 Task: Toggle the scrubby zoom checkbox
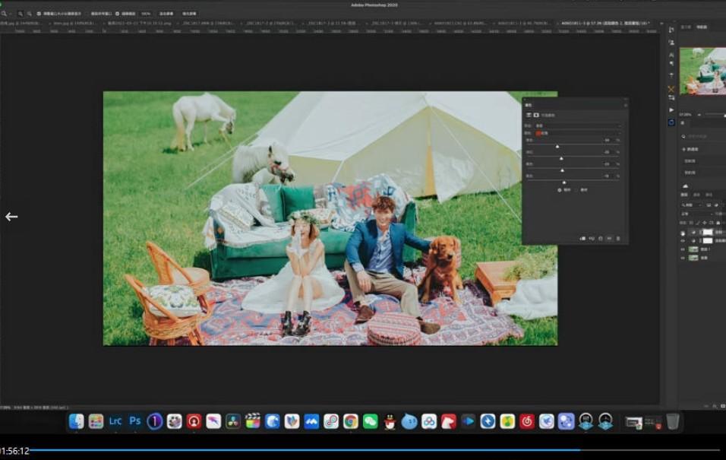pyautogui.click(x=117, y=14)
